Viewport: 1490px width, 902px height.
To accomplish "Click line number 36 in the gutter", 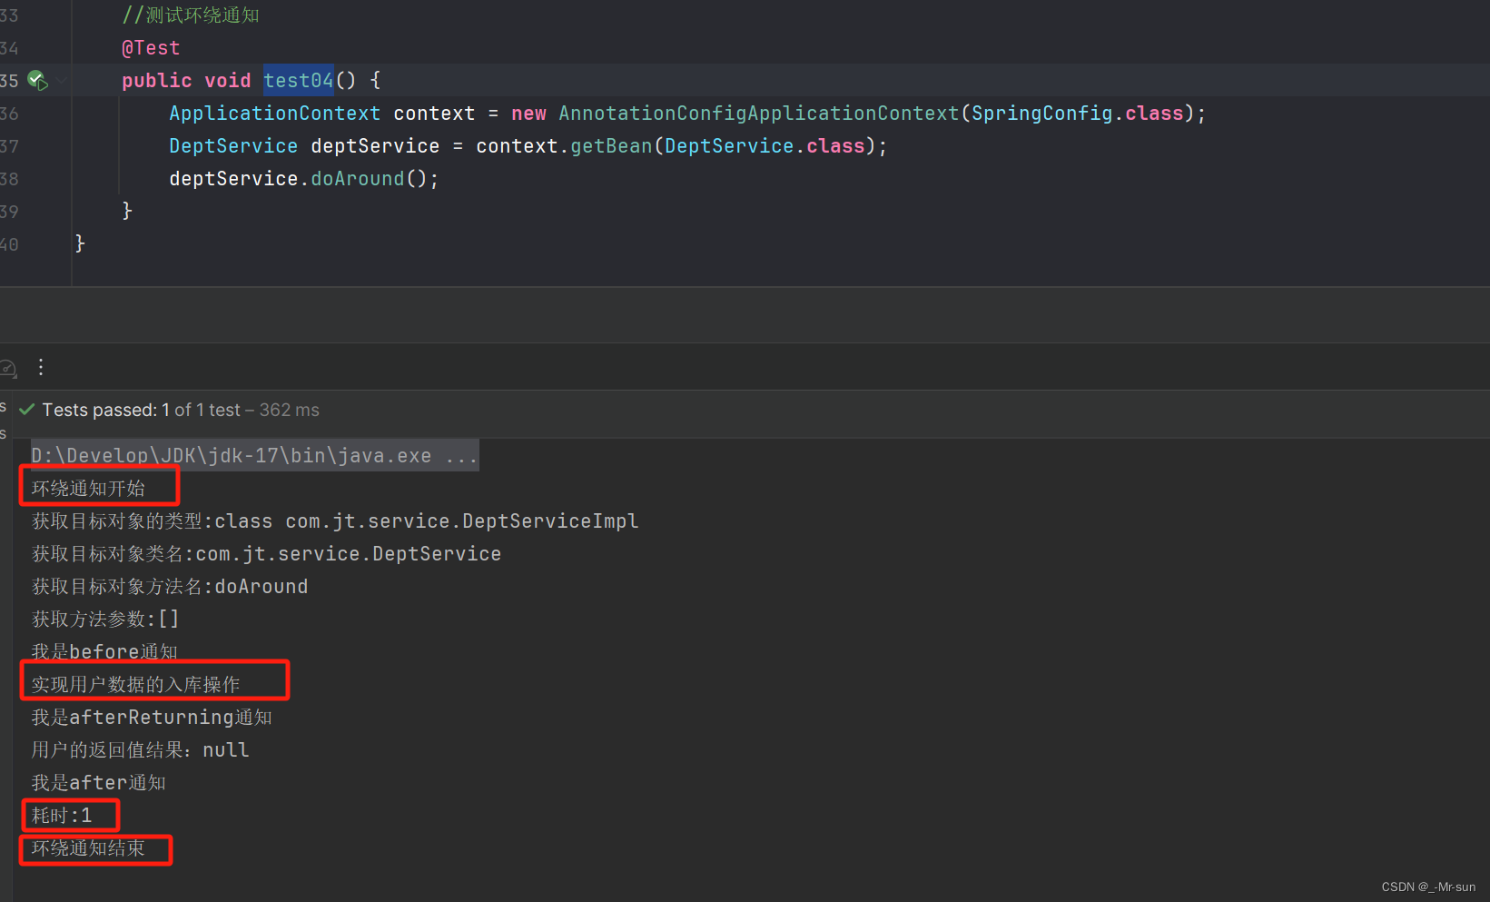I will (x=9, y=114).
